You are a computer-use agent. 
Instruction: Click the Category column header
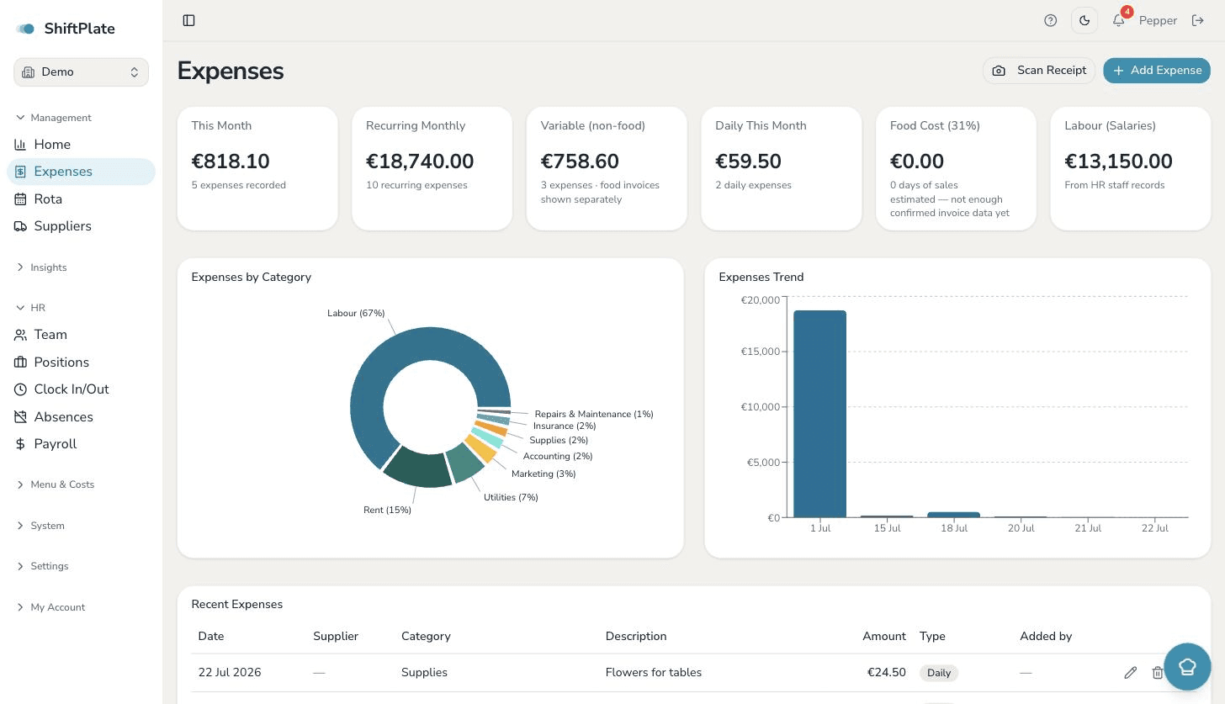pyautogui.click(x=426, y=637)
